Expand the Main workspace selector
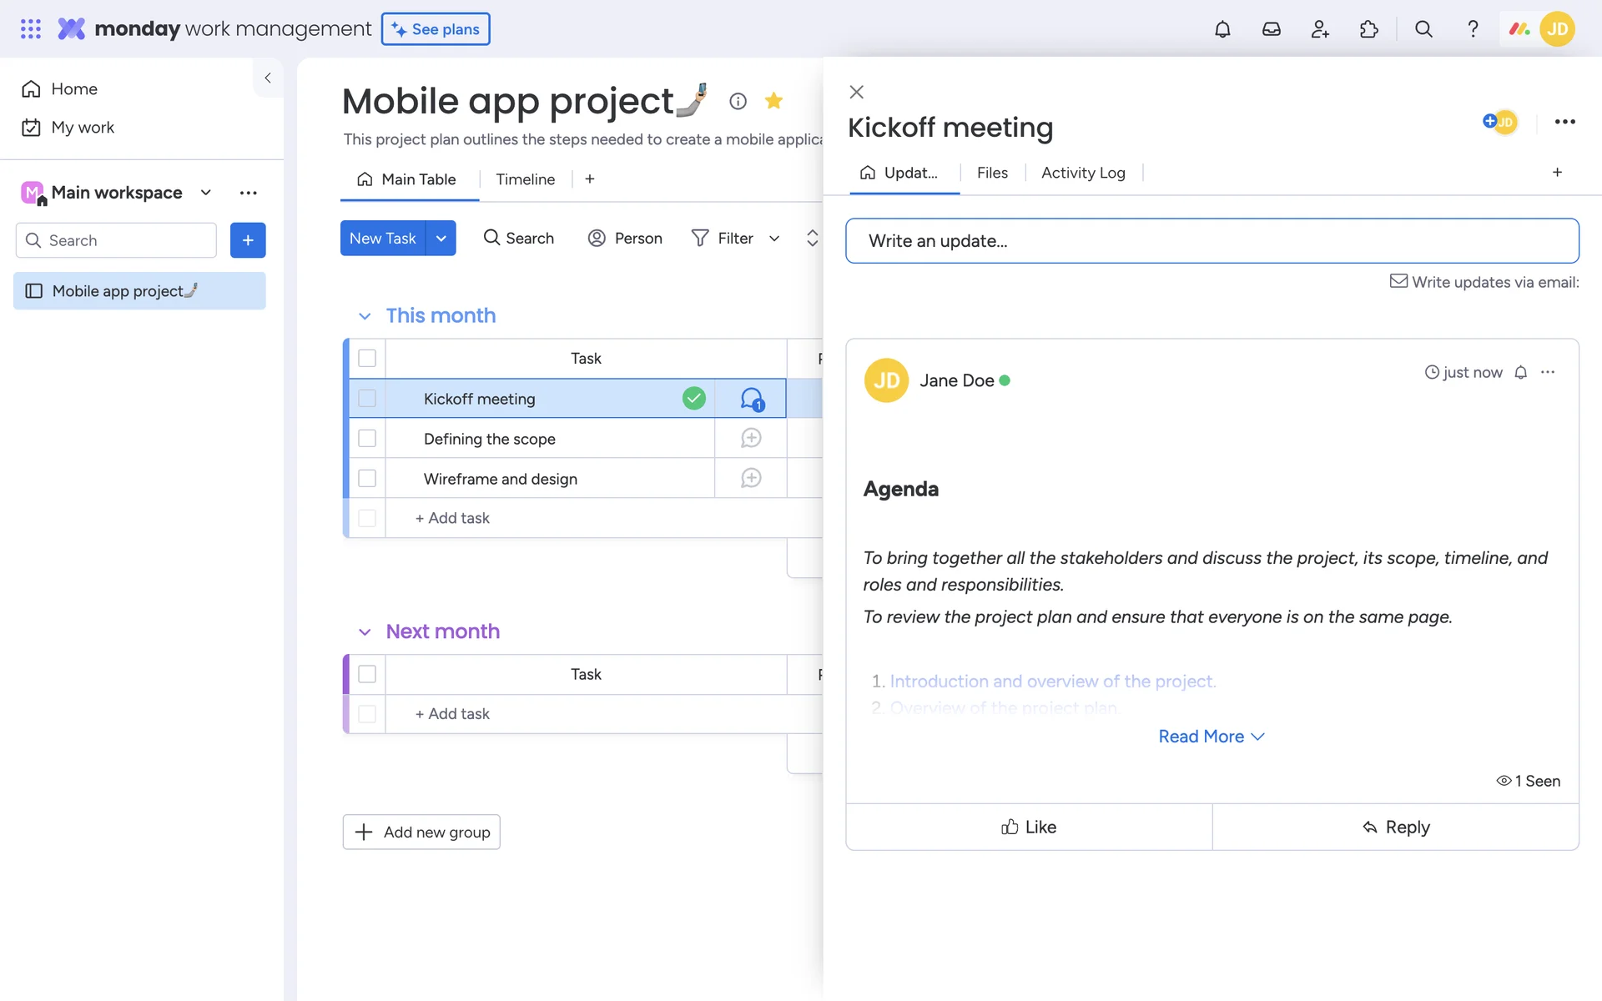Image resolution: width=1602 pixels, height=1001 pixels. (x=206, y=193)
